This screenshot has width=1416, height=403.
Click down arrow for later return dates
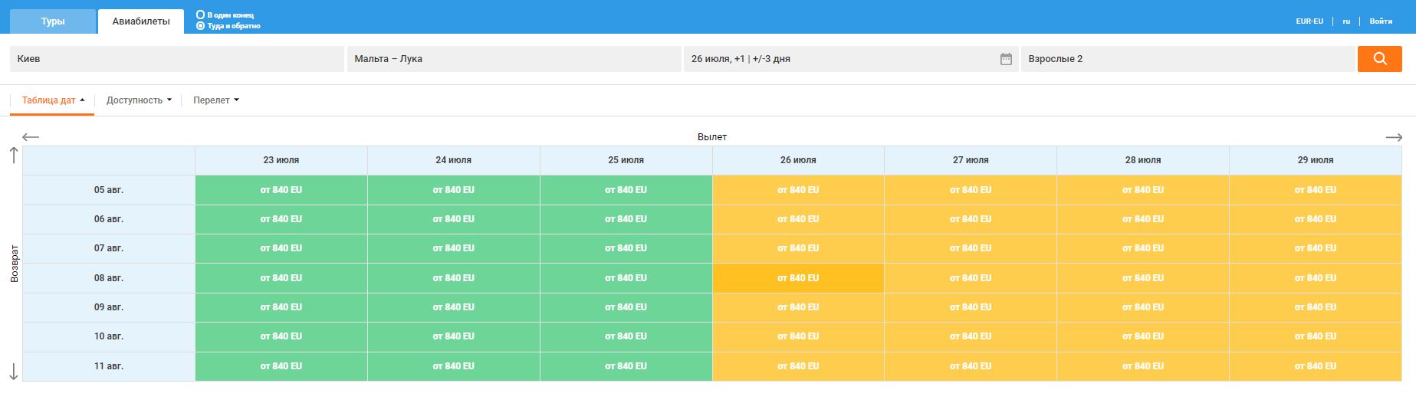tap(14, 372)
